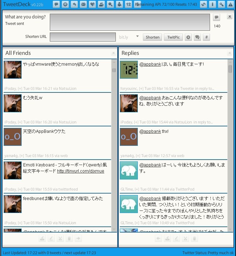The height and width of the screenshot is (256, 236).
Task: Open the Groups people icon
Action: 101,4
